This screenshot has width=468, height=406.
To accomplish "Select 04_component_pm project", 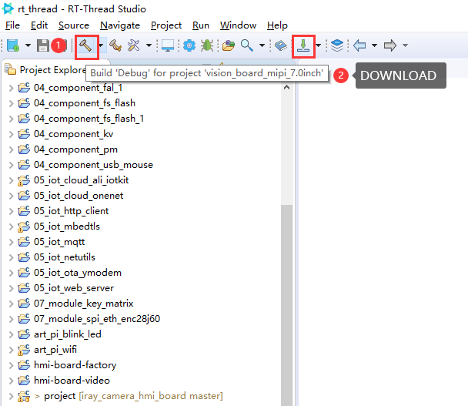I will pos(75,149).
